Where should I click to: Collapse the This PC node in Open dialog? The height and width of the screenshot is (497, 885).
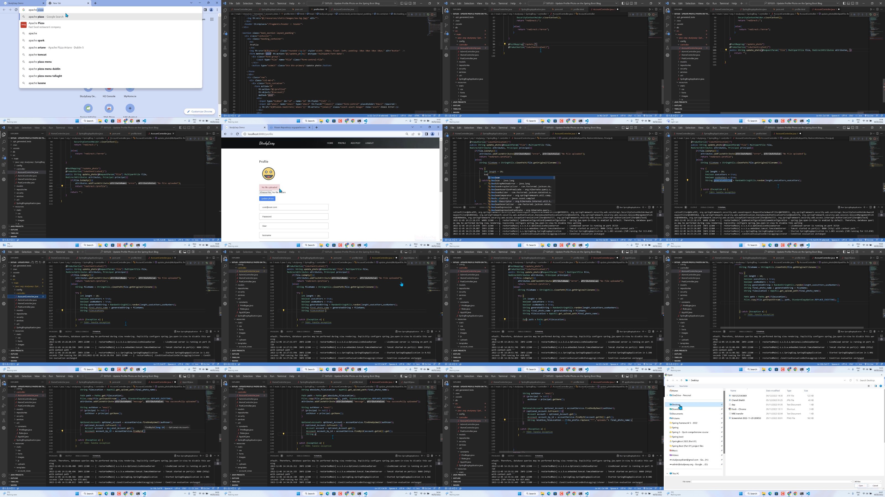tap(667, 474)
